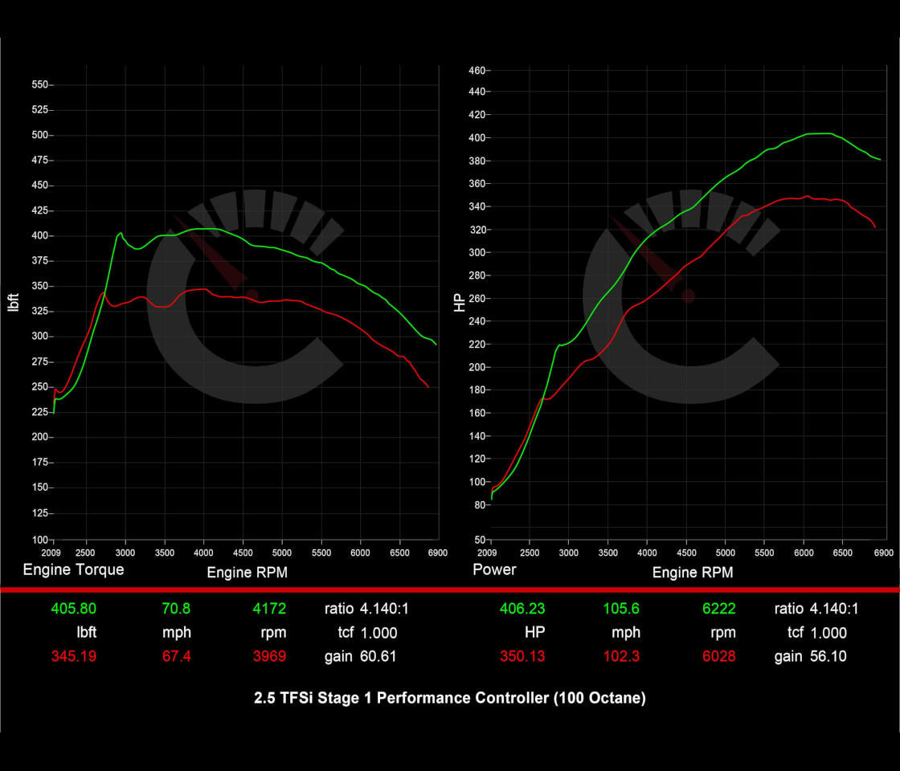Screen dimensions: 900x771
Task: Switch to the Engine Torque view
Action: tap(73, 569)
